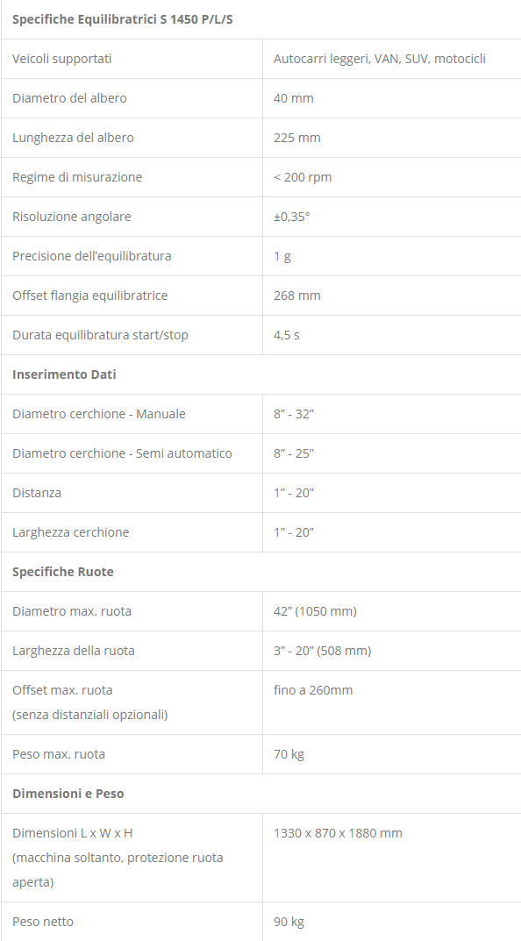Click the Specifiche Ruote section header

point(63,572)
